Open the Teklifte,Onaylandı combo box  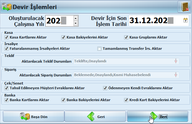(126, 61)
